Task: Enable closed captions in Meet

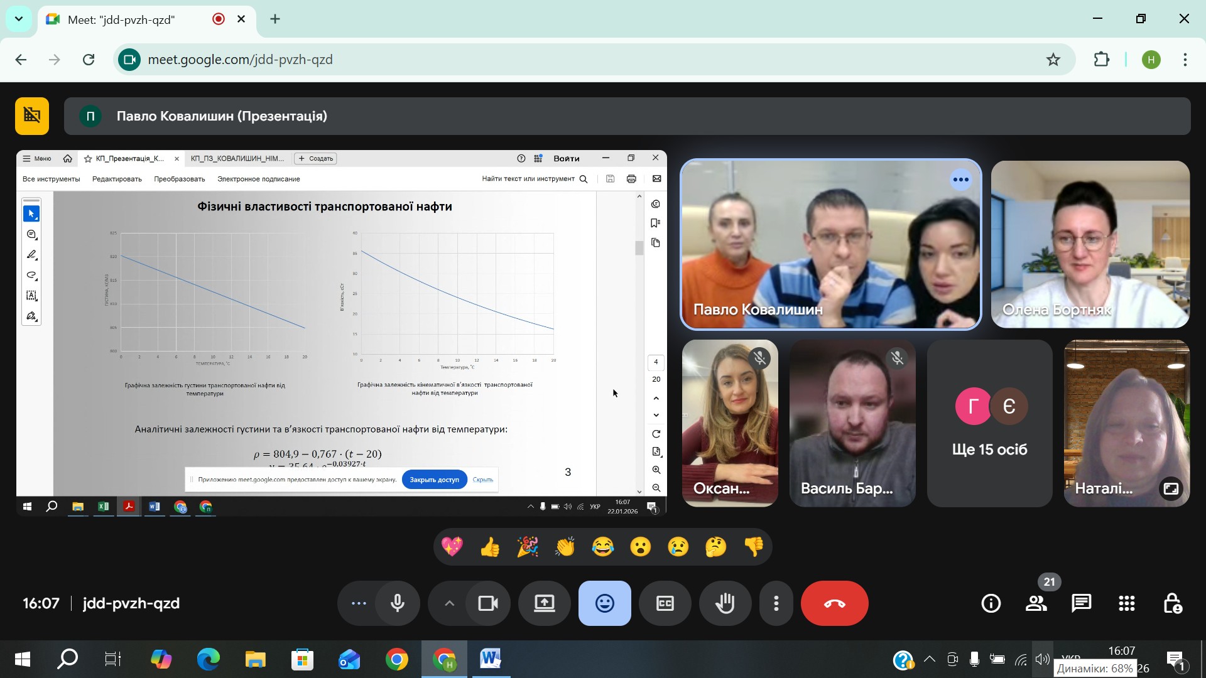Action: pos(665,603)
